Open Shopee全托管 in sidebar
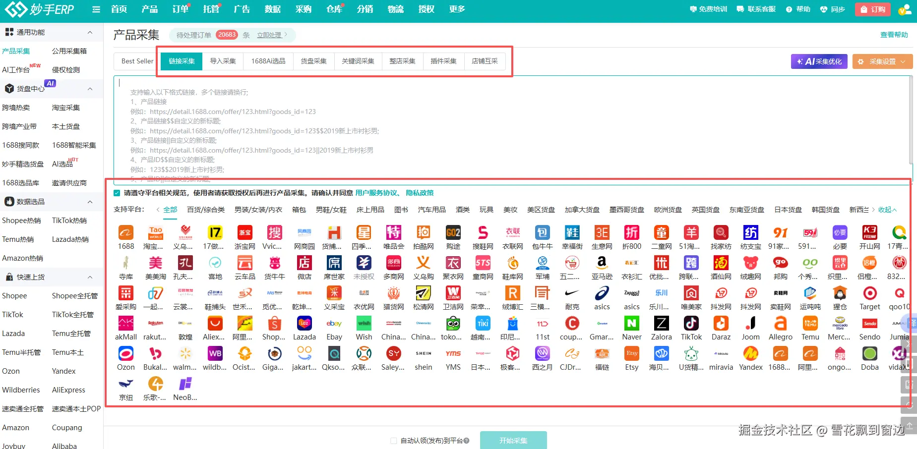The width and height of the screenshot is (917, 449). [75, 296]
